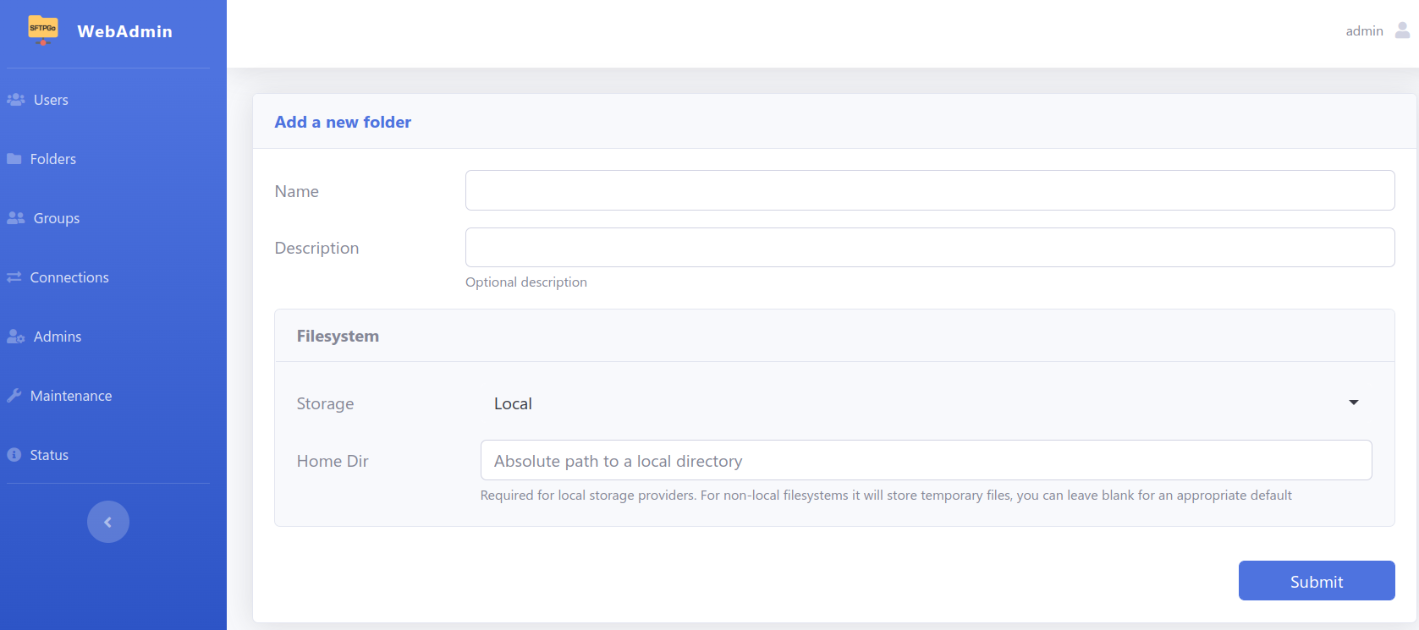Open the admin account menu
The height and width of the screenshot is (630, 1419).
click(1364, 31)
